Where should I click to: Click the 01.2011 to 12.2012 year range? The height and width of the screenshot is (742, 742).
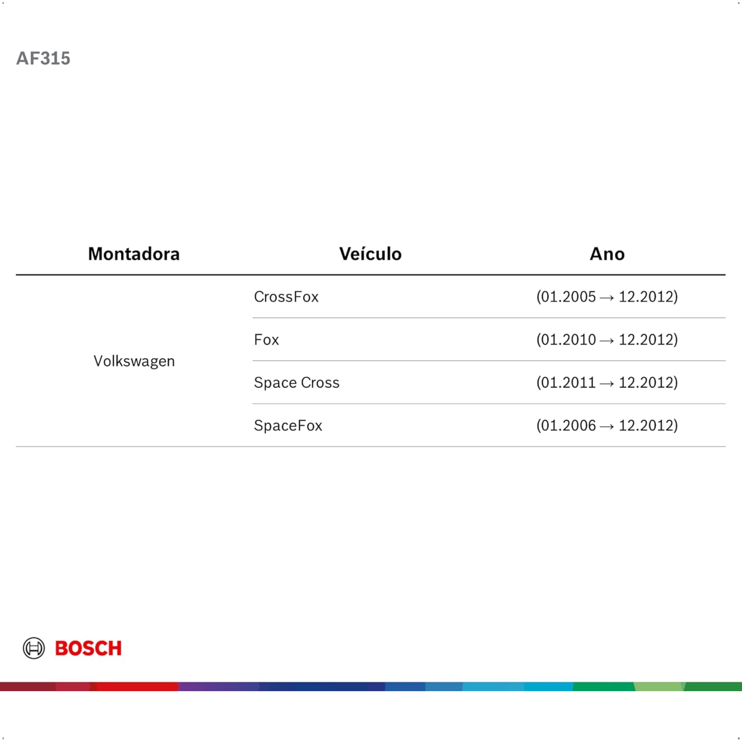point(607,383)
